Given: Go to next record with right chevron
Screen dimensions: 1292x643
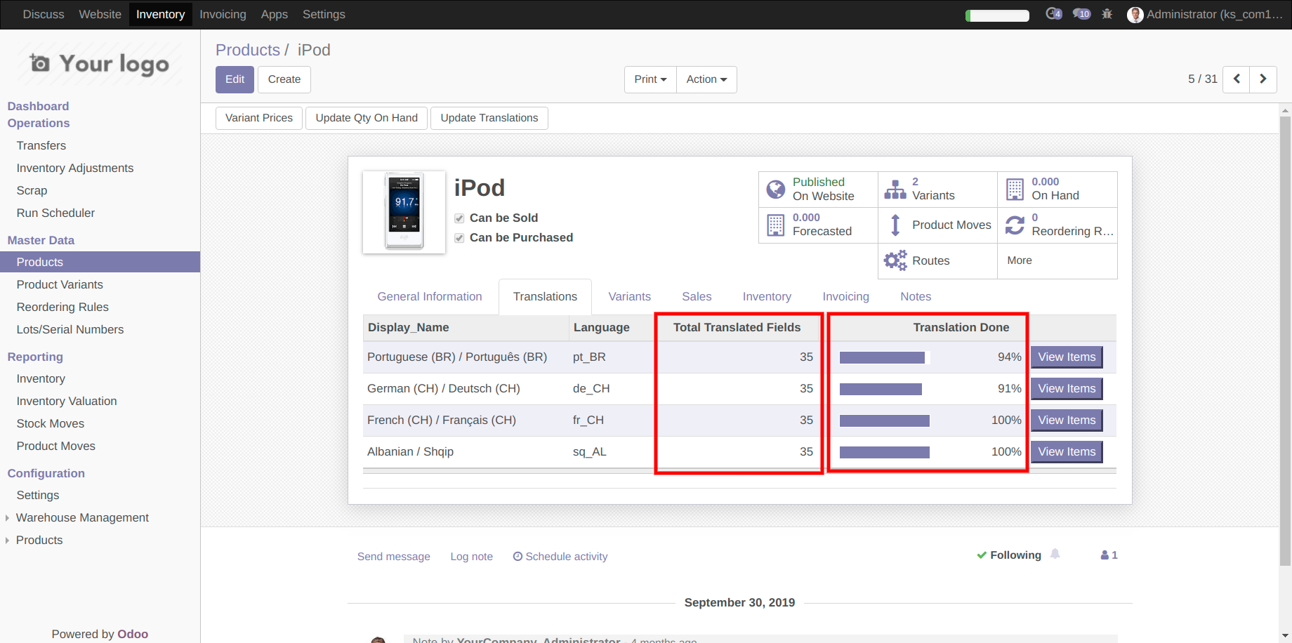Looking at the screenshot, I should pos(1263,79).
